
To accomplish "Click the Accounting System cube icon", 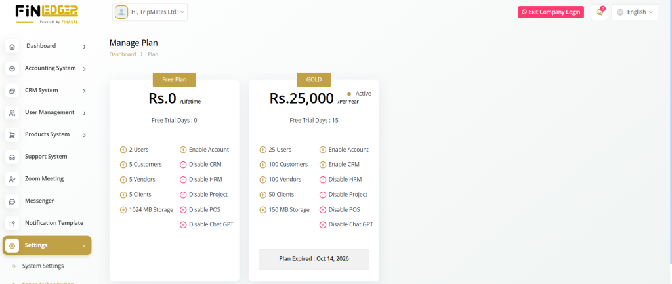I will click(x=12, y=69).
